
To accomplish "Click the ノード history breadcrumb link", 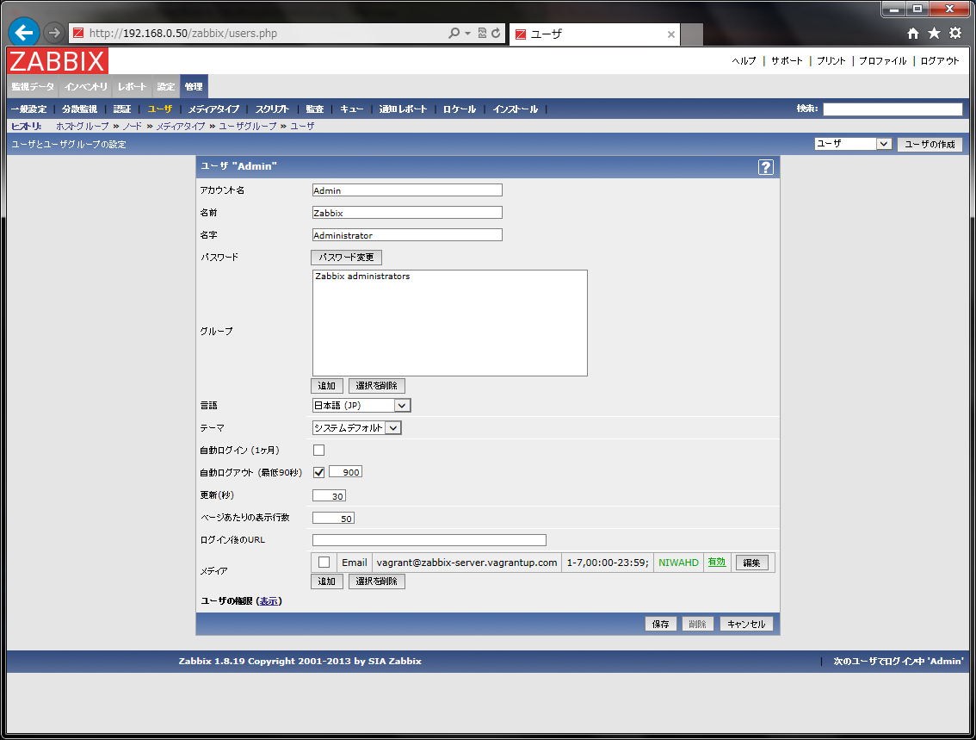I will coord(132,126).
